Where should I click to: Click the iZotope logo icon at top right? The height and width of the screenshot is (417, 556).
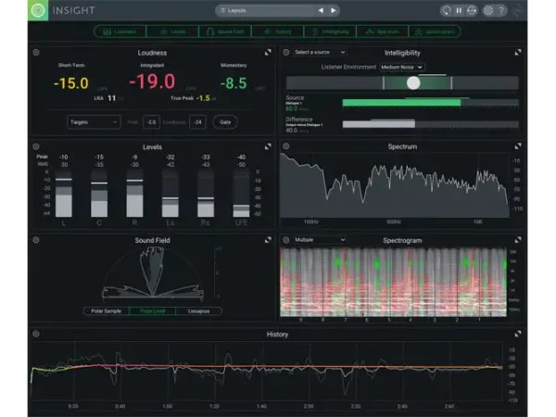click(518, 10)
